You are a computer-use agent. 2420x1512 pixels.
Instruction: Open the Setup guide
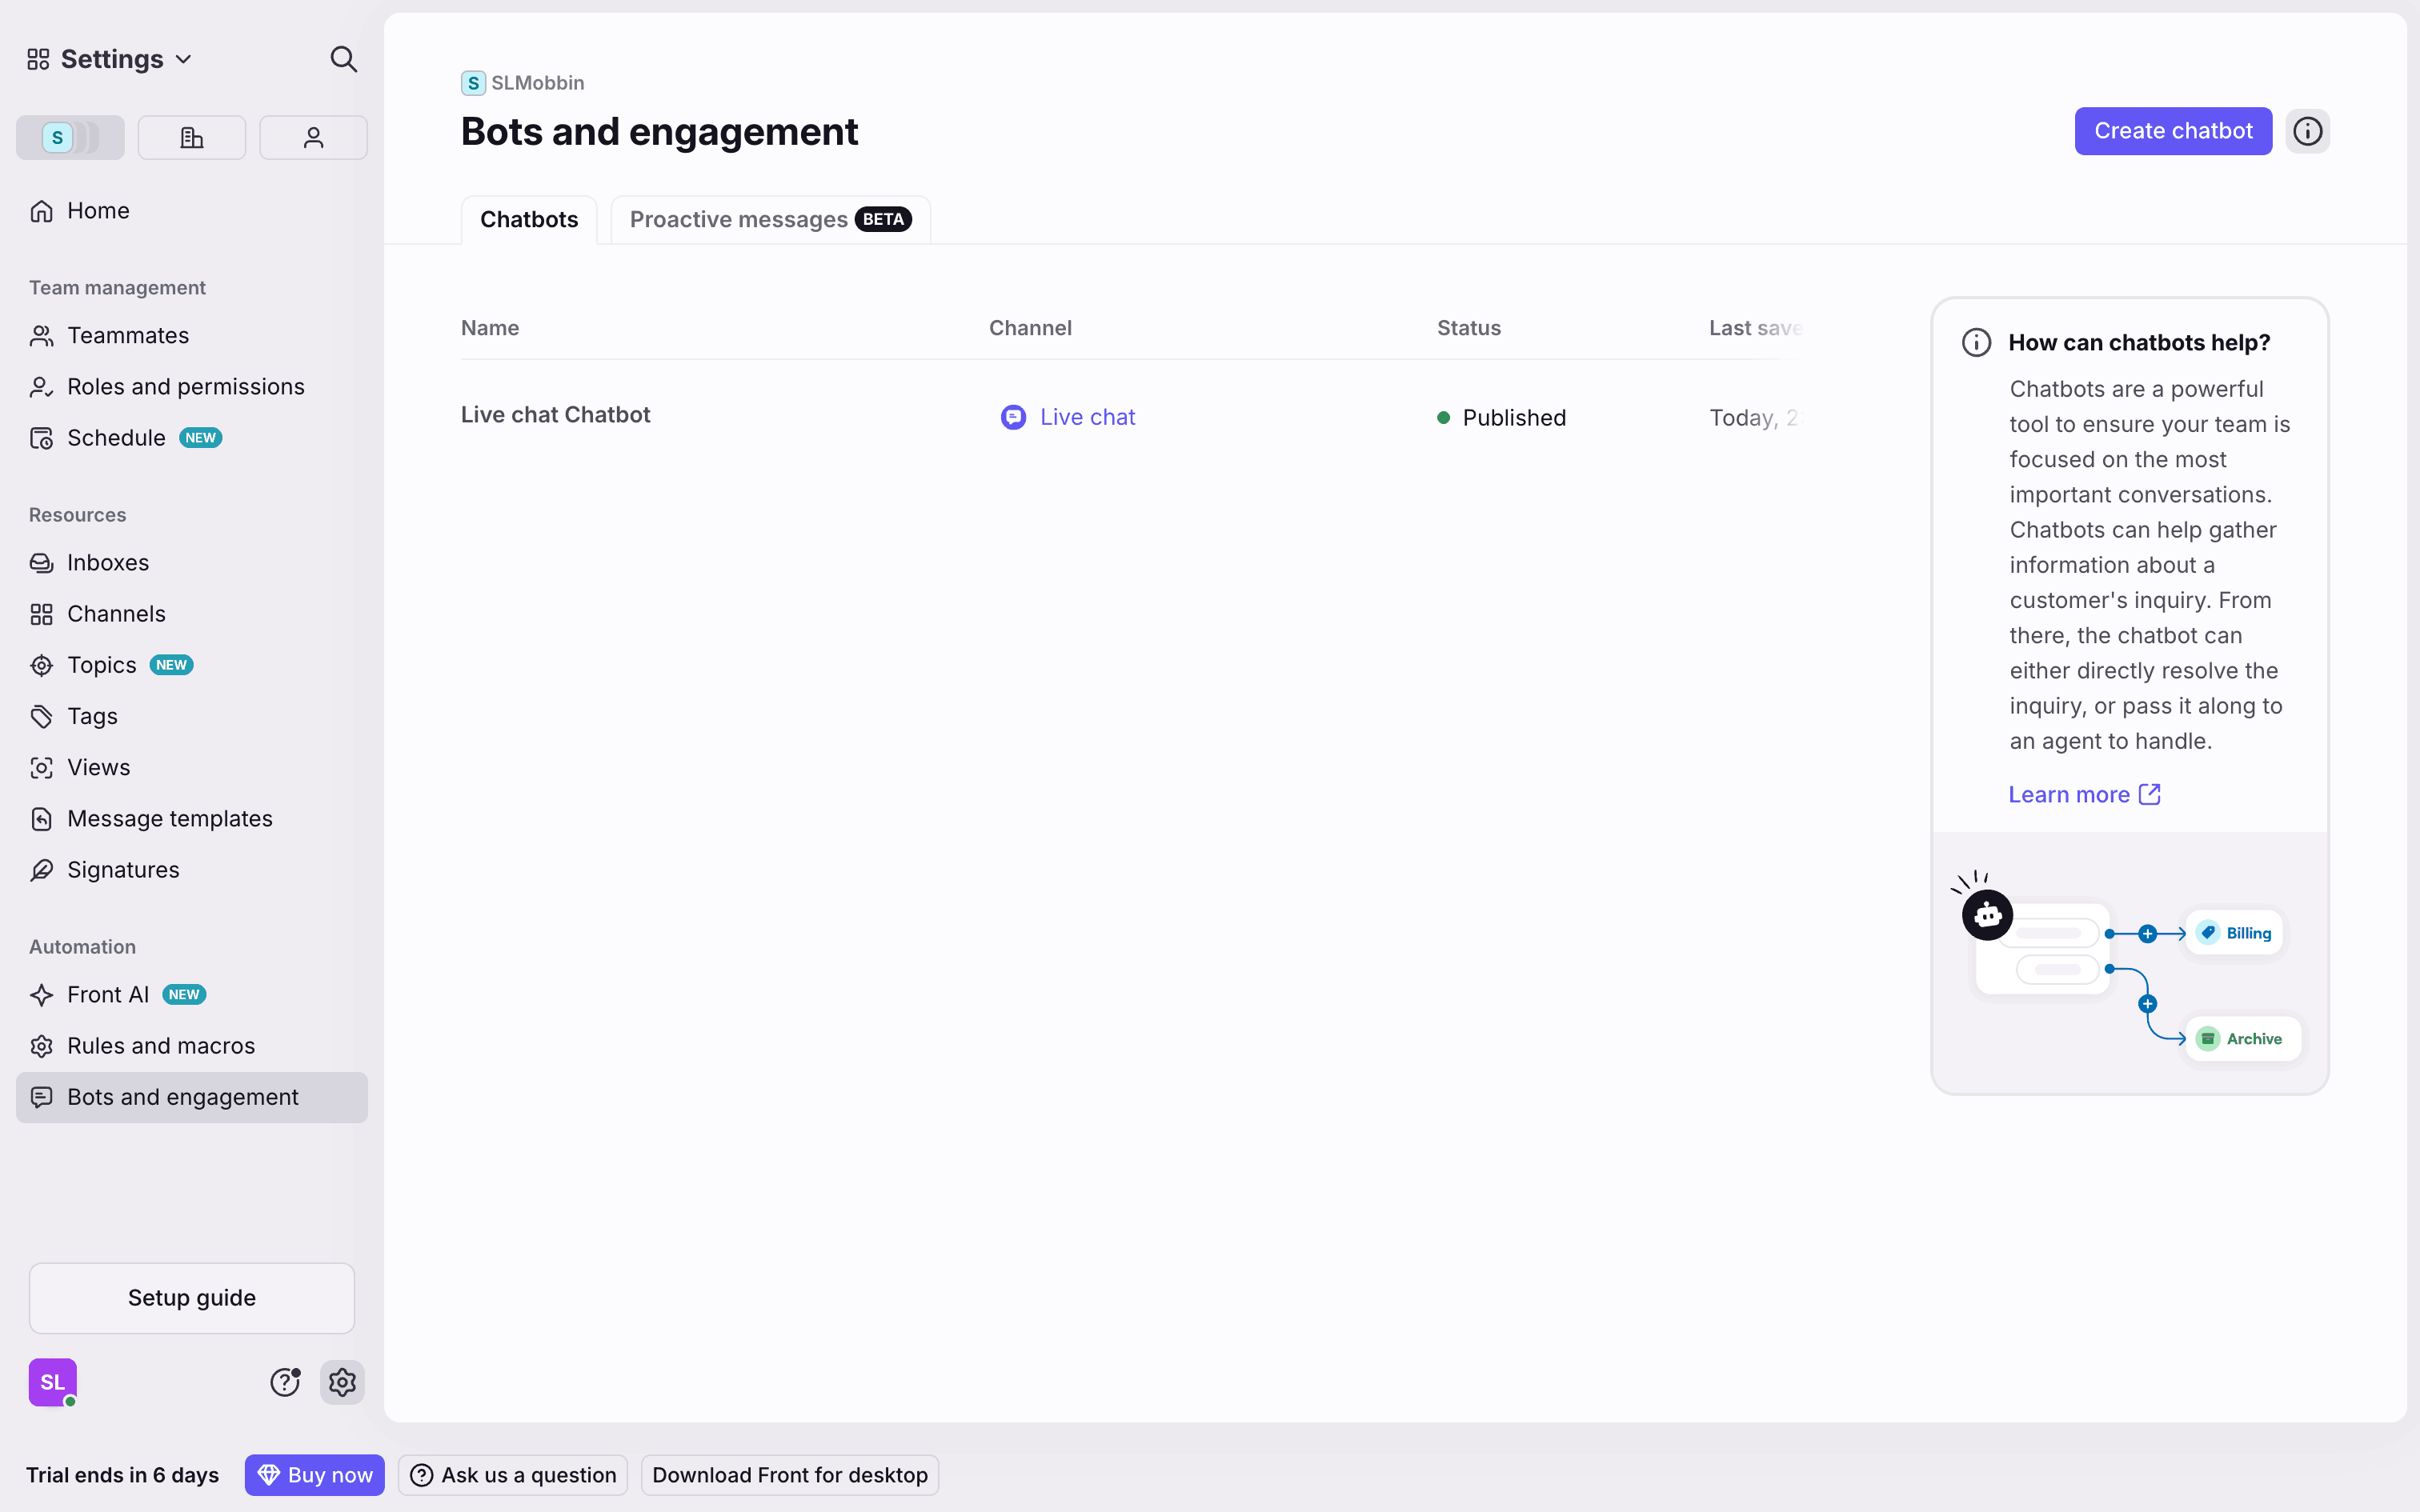192,1297
